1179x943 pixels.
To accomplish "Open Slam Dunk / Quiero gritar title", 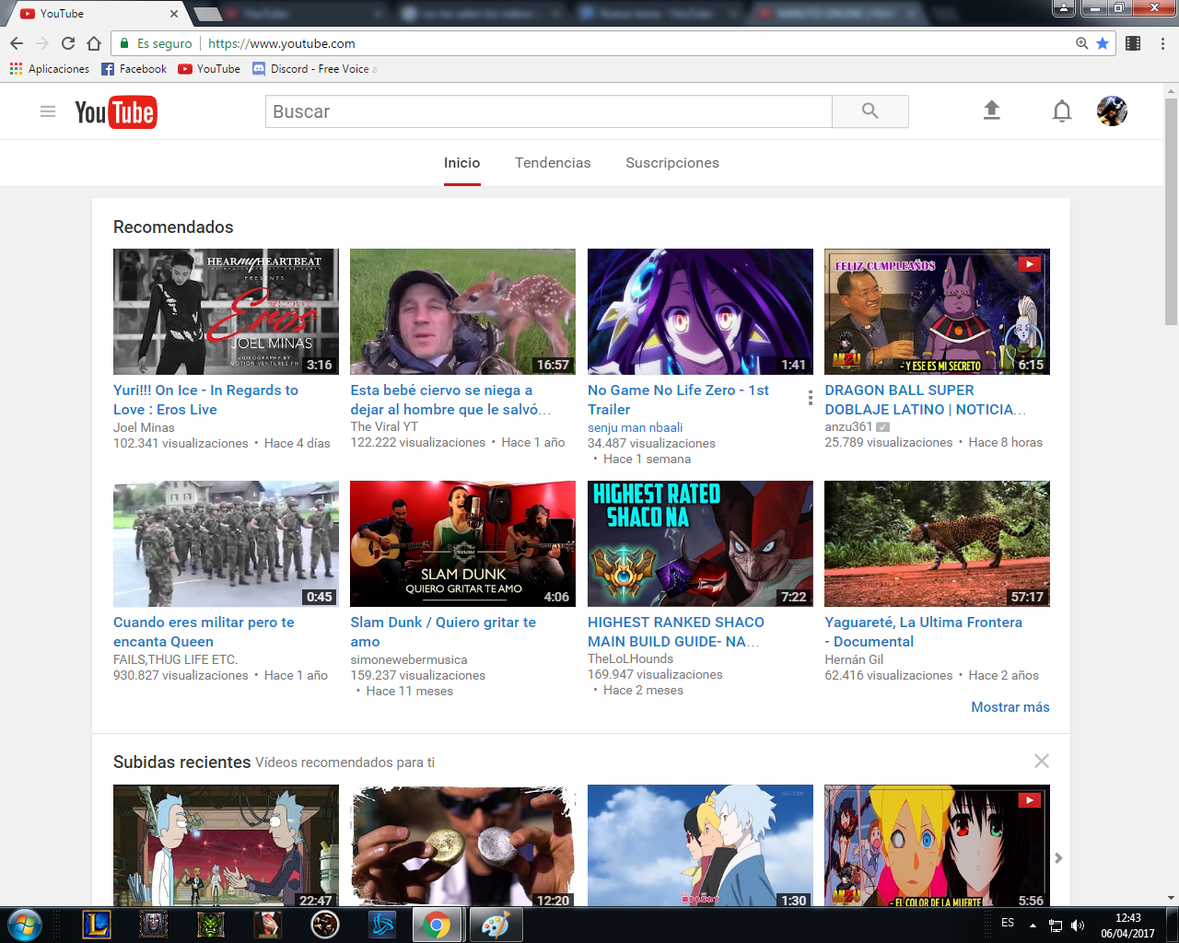I will click(443, 632).
